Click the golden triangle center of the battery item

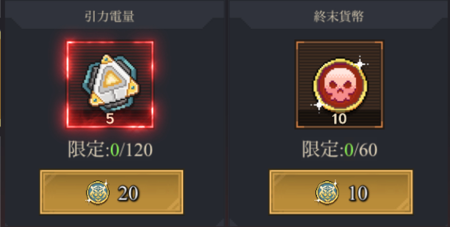coord(110,79)
